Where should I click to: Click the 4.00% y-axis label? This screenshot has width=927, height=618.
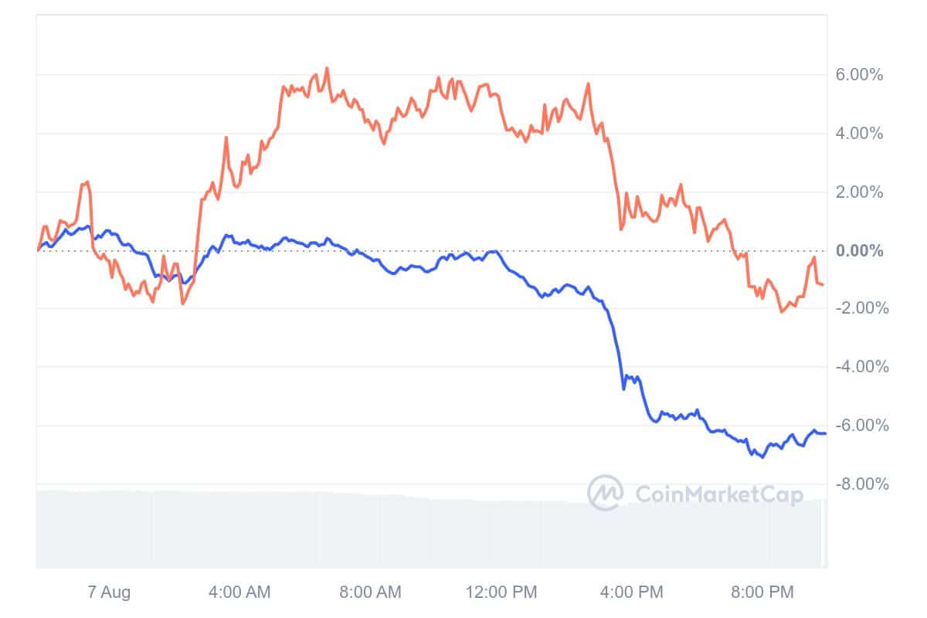coord(860,134)
